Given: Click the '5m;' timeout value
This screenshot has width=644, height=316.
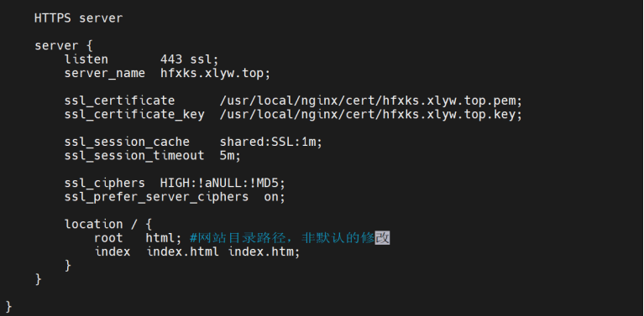Looking at the screenshot, I should 230,156.
